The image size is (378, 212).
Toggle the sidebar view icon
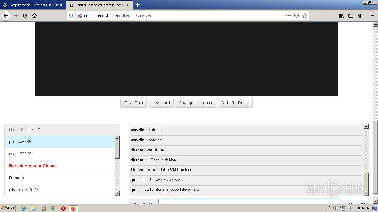click(x=351, y=16)
